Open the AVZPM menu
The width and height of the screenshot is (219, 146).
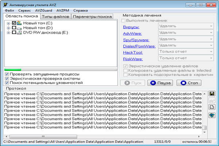[x=63, y=11]
